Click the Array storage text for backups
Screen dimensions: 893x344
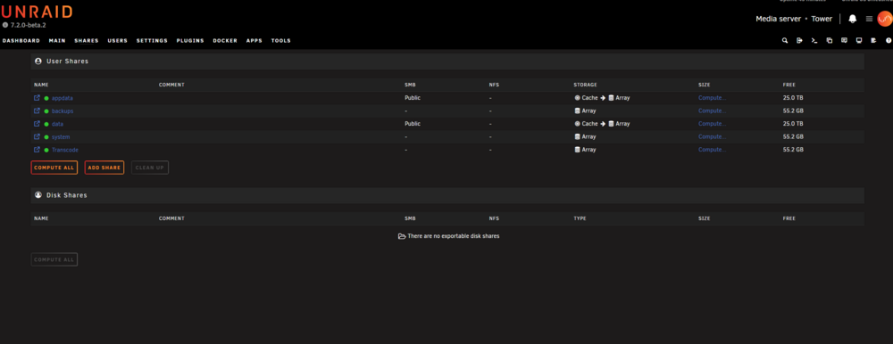click(x=588, y=111)
